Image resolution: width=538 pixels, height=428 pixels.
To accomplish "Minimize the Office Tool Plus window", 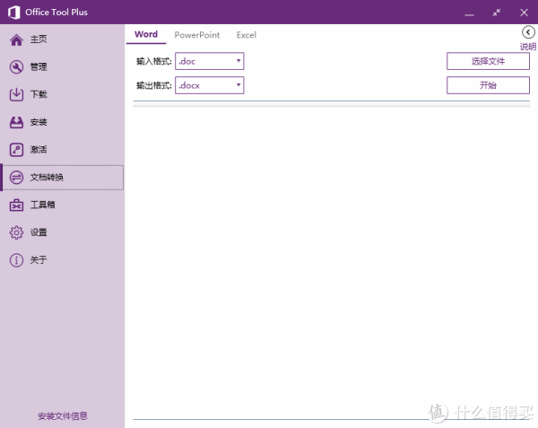I will (x=469, y=13).
